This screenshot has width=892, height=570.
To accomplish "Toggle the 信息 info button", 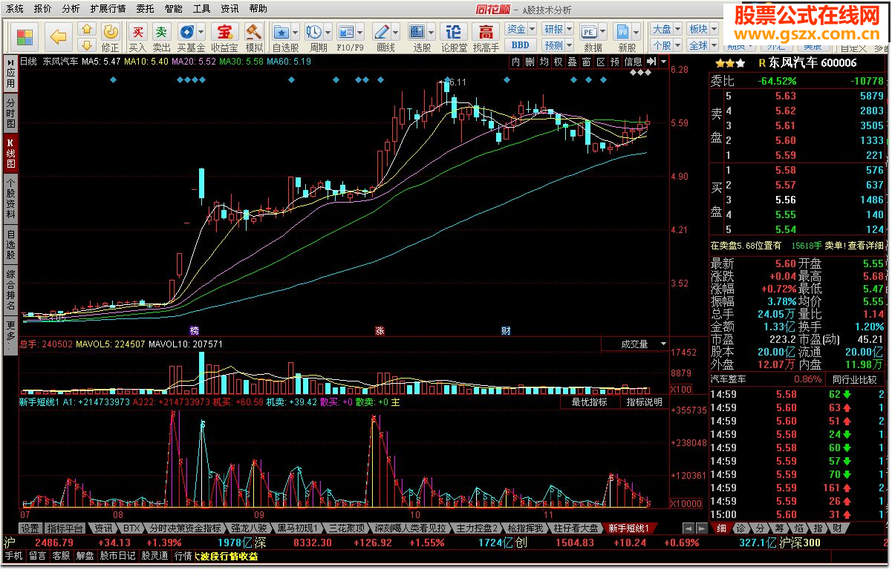I will pos(633,62).
